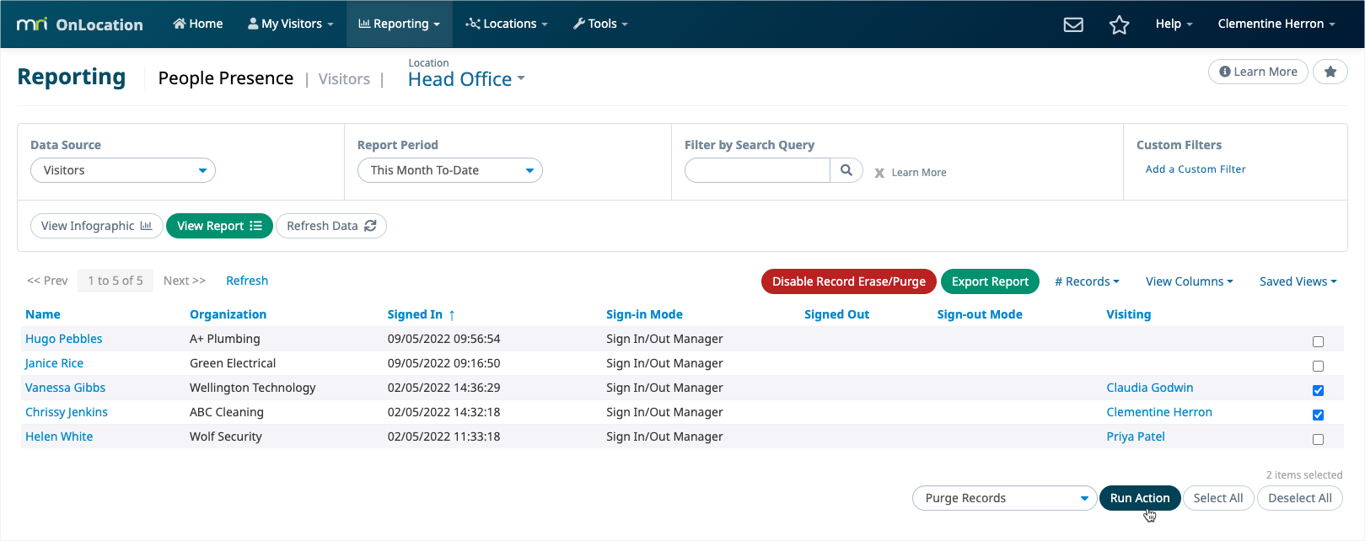Viewport: 1365px width, 541px height.
Task: Open the Help menu
Action: 1174,24
